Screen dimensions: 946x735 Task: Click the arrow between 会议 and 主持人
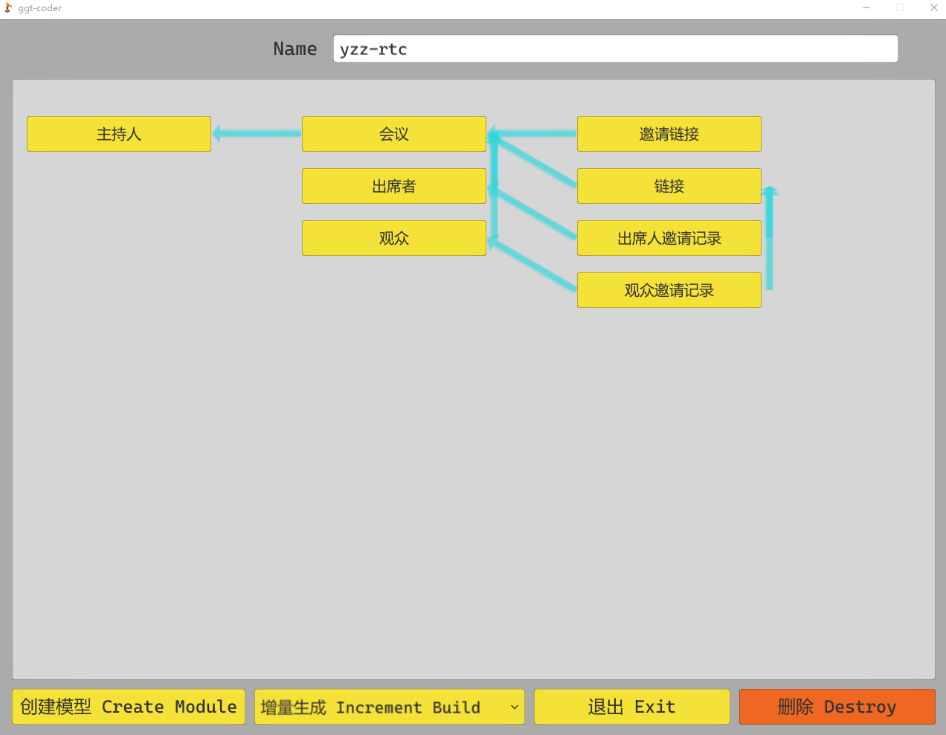[x=257, y=134]
